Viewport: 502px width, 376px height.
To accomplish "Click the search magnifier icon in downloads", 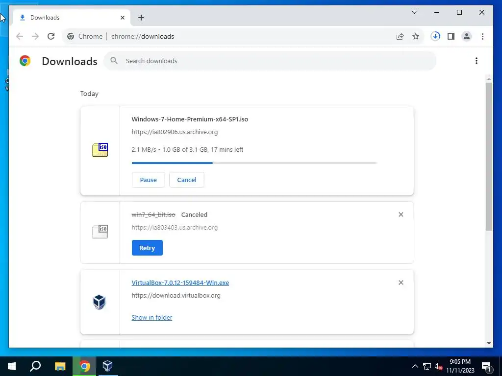I will point(114,61).
